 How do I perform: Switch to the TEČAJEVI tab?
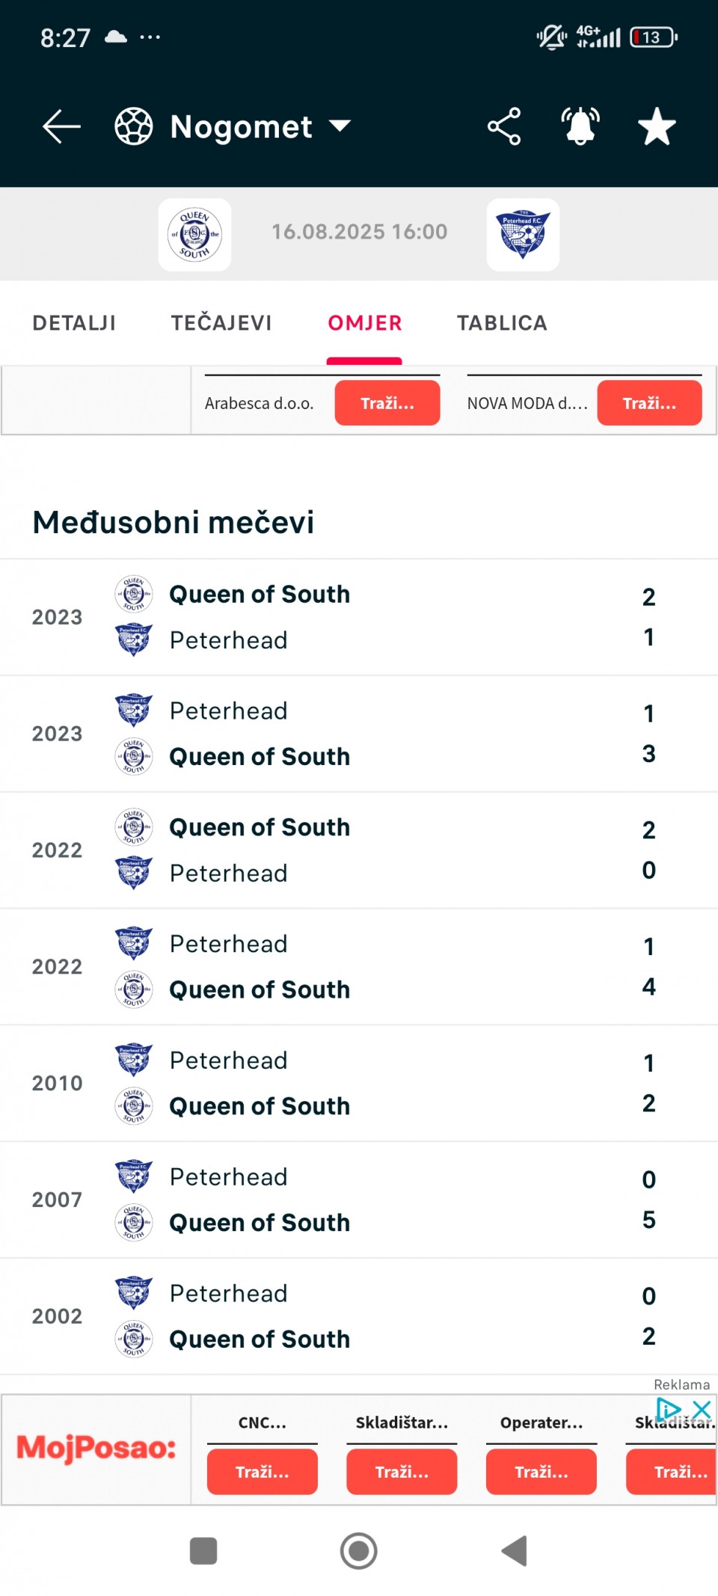tap(221, 323)
